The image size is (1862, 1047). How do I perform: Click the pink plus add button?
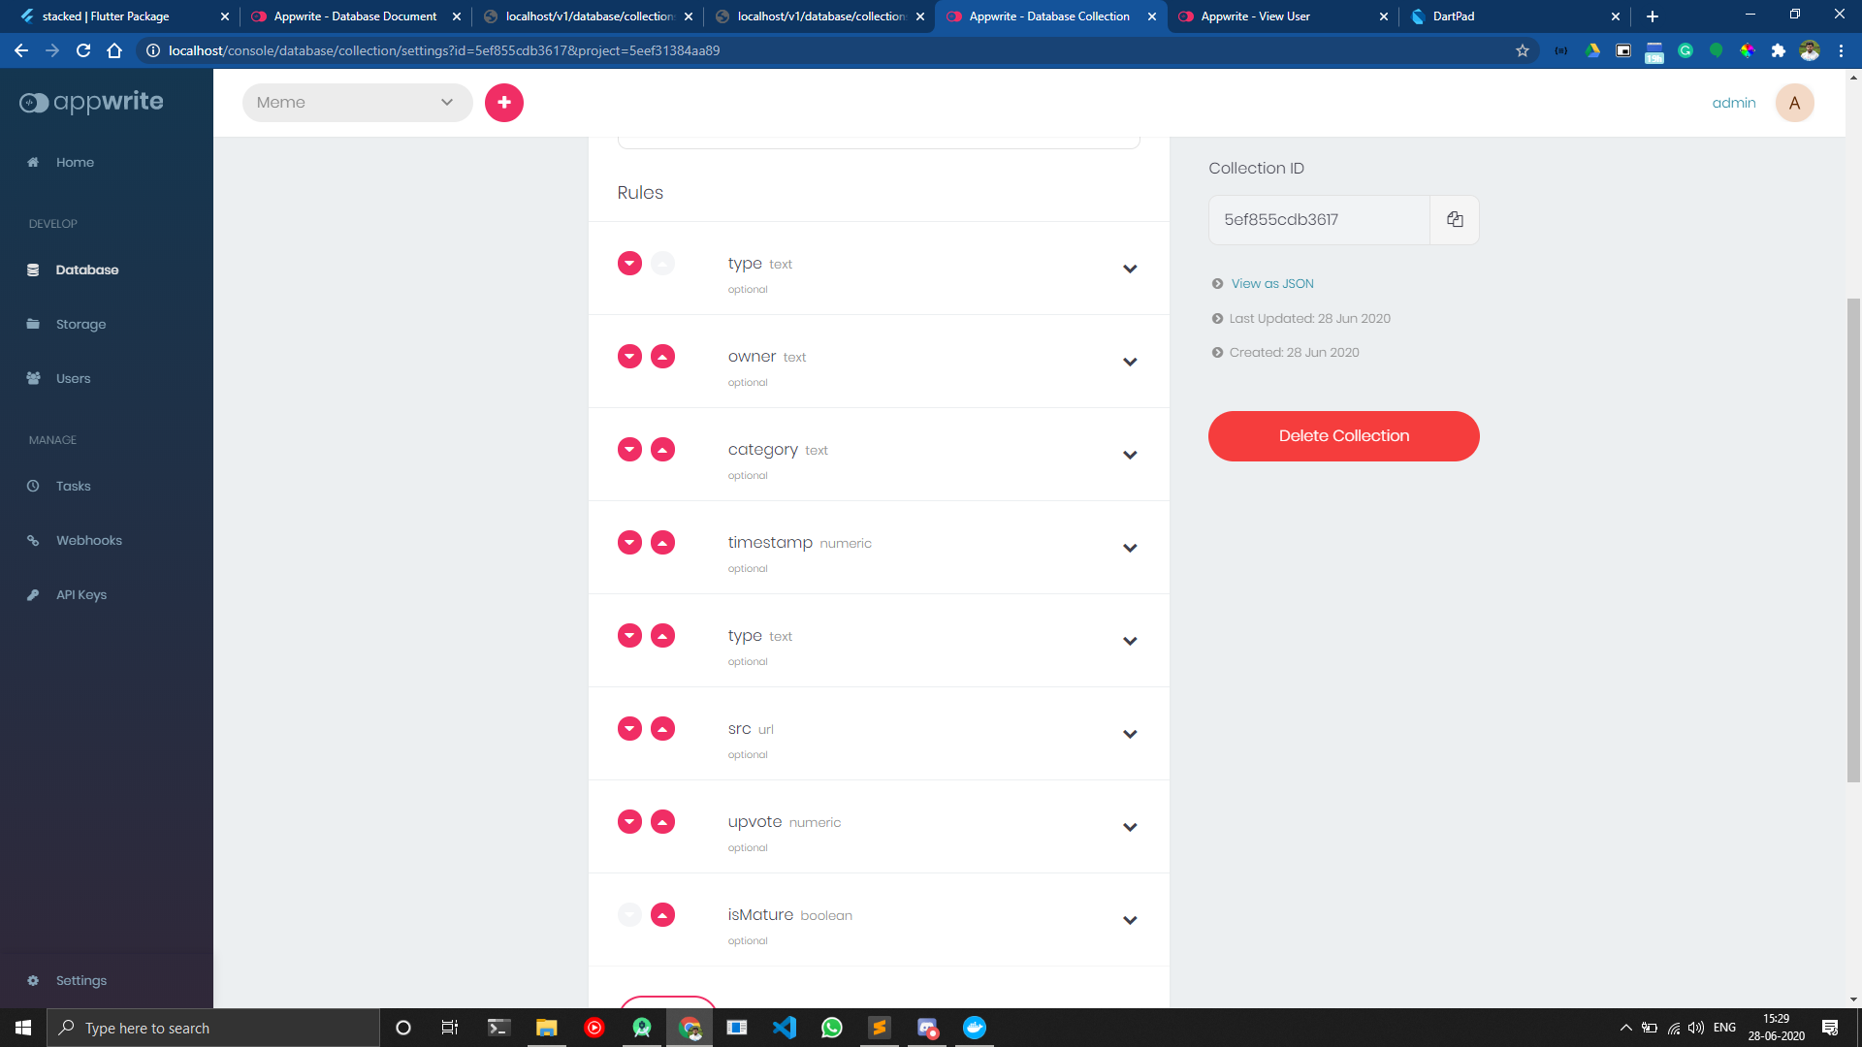[x=504, y=103]
